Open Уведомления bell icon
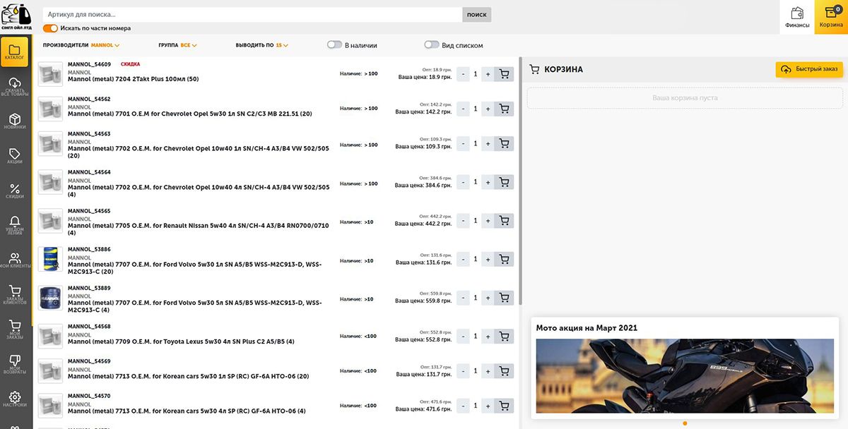848x429 pixels. (x=15, y=225)
